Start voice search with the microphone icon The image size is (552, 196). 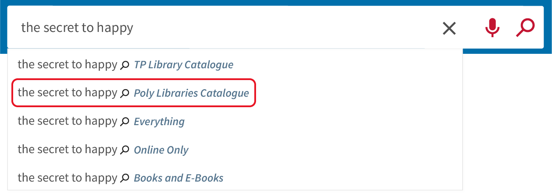(492, 28)
